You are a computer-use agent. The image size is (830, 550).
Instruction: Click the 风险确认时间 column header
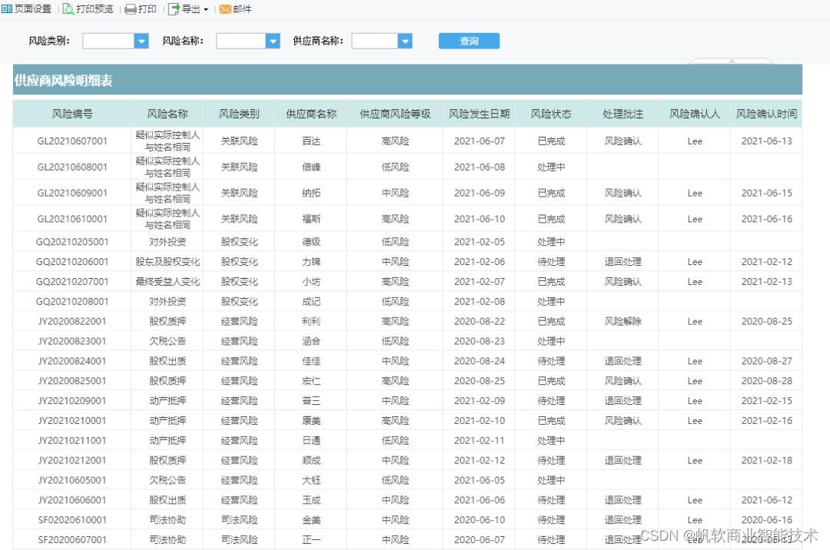click(x=766, y=114)
